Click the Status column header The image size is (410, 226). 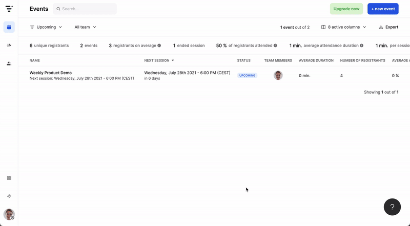coord(244,60)
